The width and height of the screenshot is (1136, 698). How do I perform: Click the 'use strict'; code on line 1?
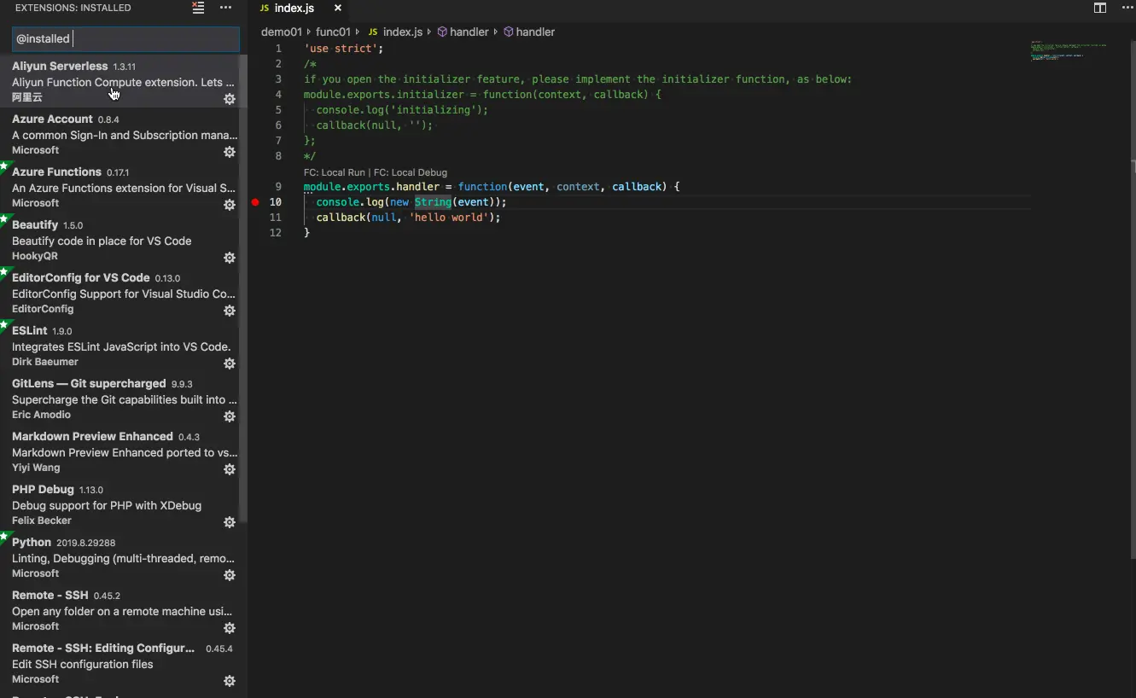pyautogui.click(x=344, y=49)
